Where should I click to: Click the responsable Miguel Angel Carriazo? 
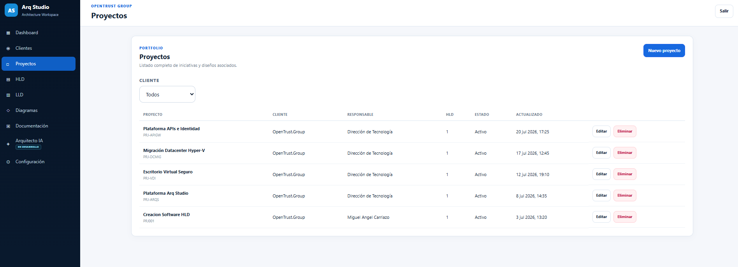(x=368, y=217)
